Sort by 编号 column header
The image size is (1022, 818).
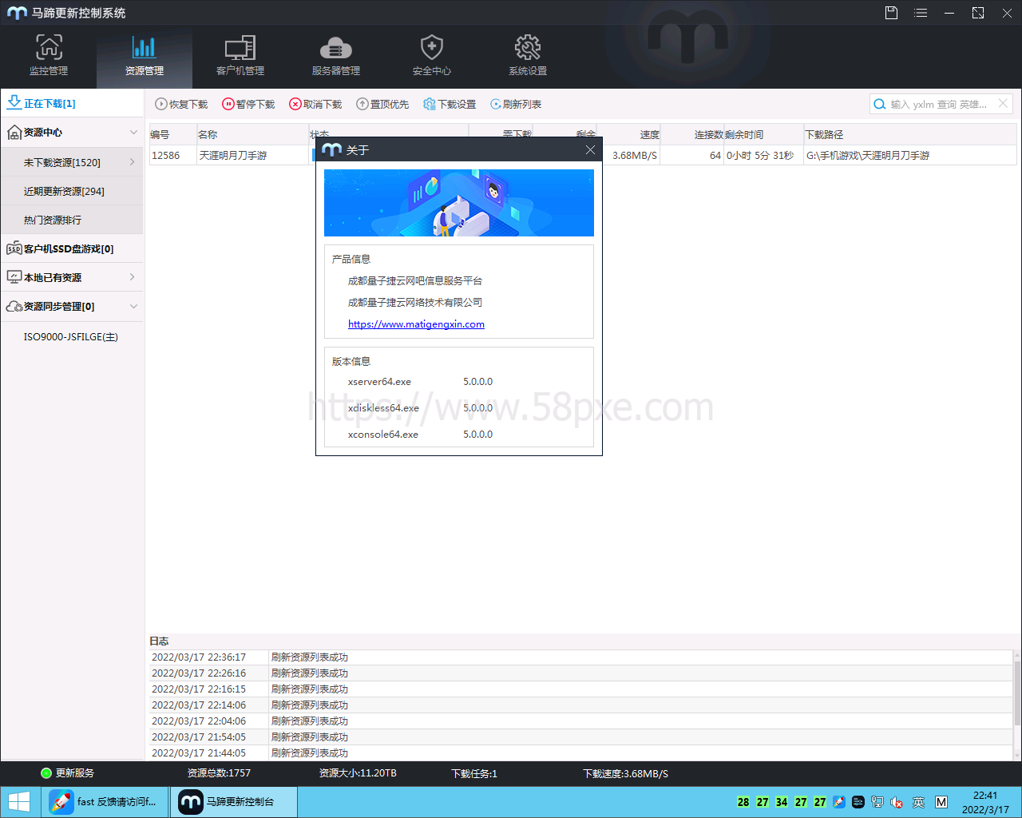(x=172, y=134)
